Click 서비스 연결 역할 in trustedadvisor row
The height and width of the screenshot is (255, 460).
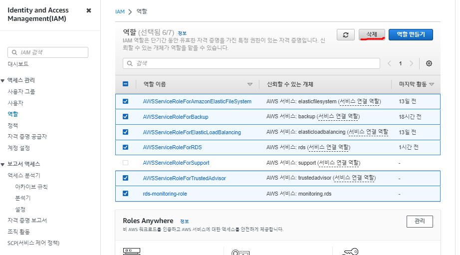[354, 178]
